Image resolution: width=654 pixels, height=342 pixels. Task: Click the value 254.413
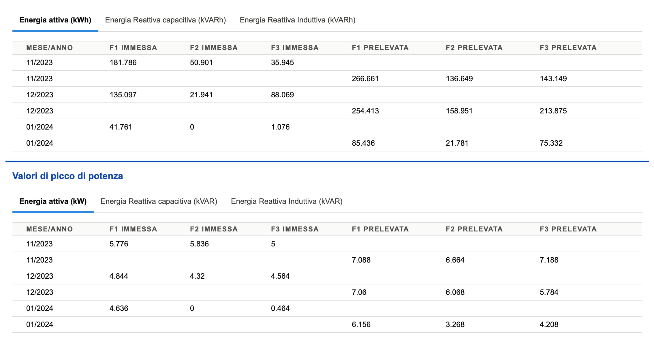365,111
